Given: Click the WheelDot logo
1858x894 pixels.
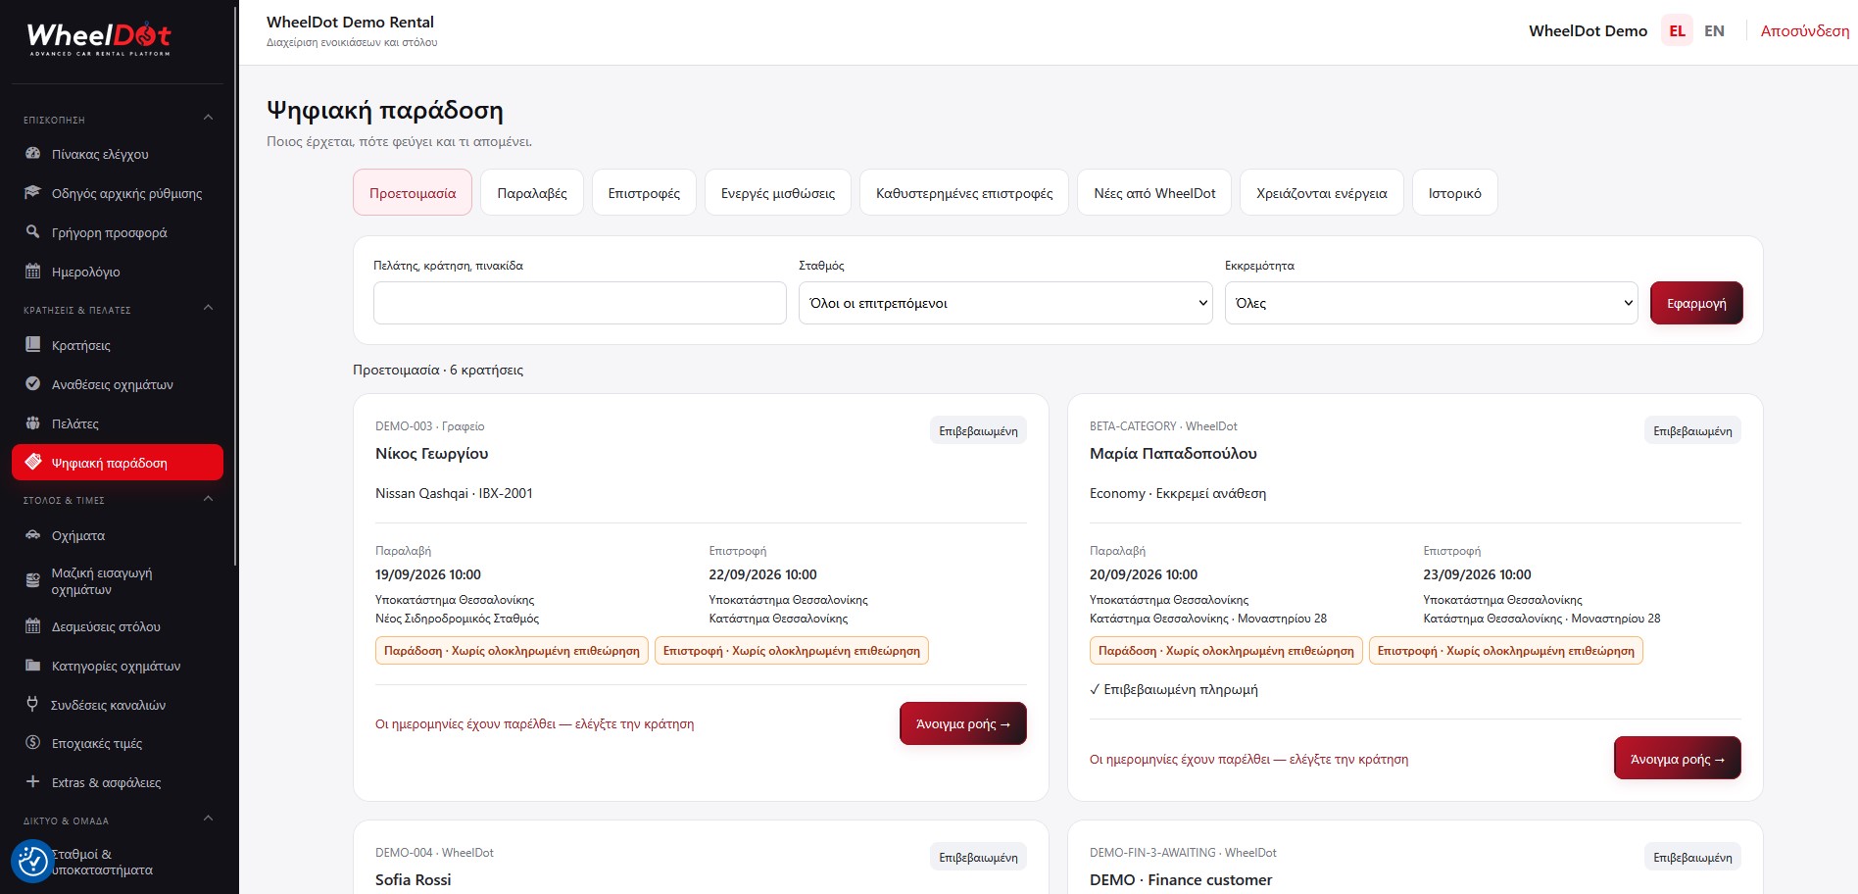Looking at the screenshot, I should (99, 37).
